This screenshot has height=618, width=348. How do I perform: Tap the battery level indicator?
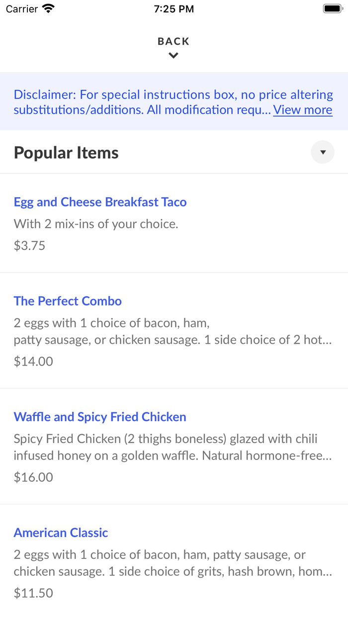tap(332, 8)
